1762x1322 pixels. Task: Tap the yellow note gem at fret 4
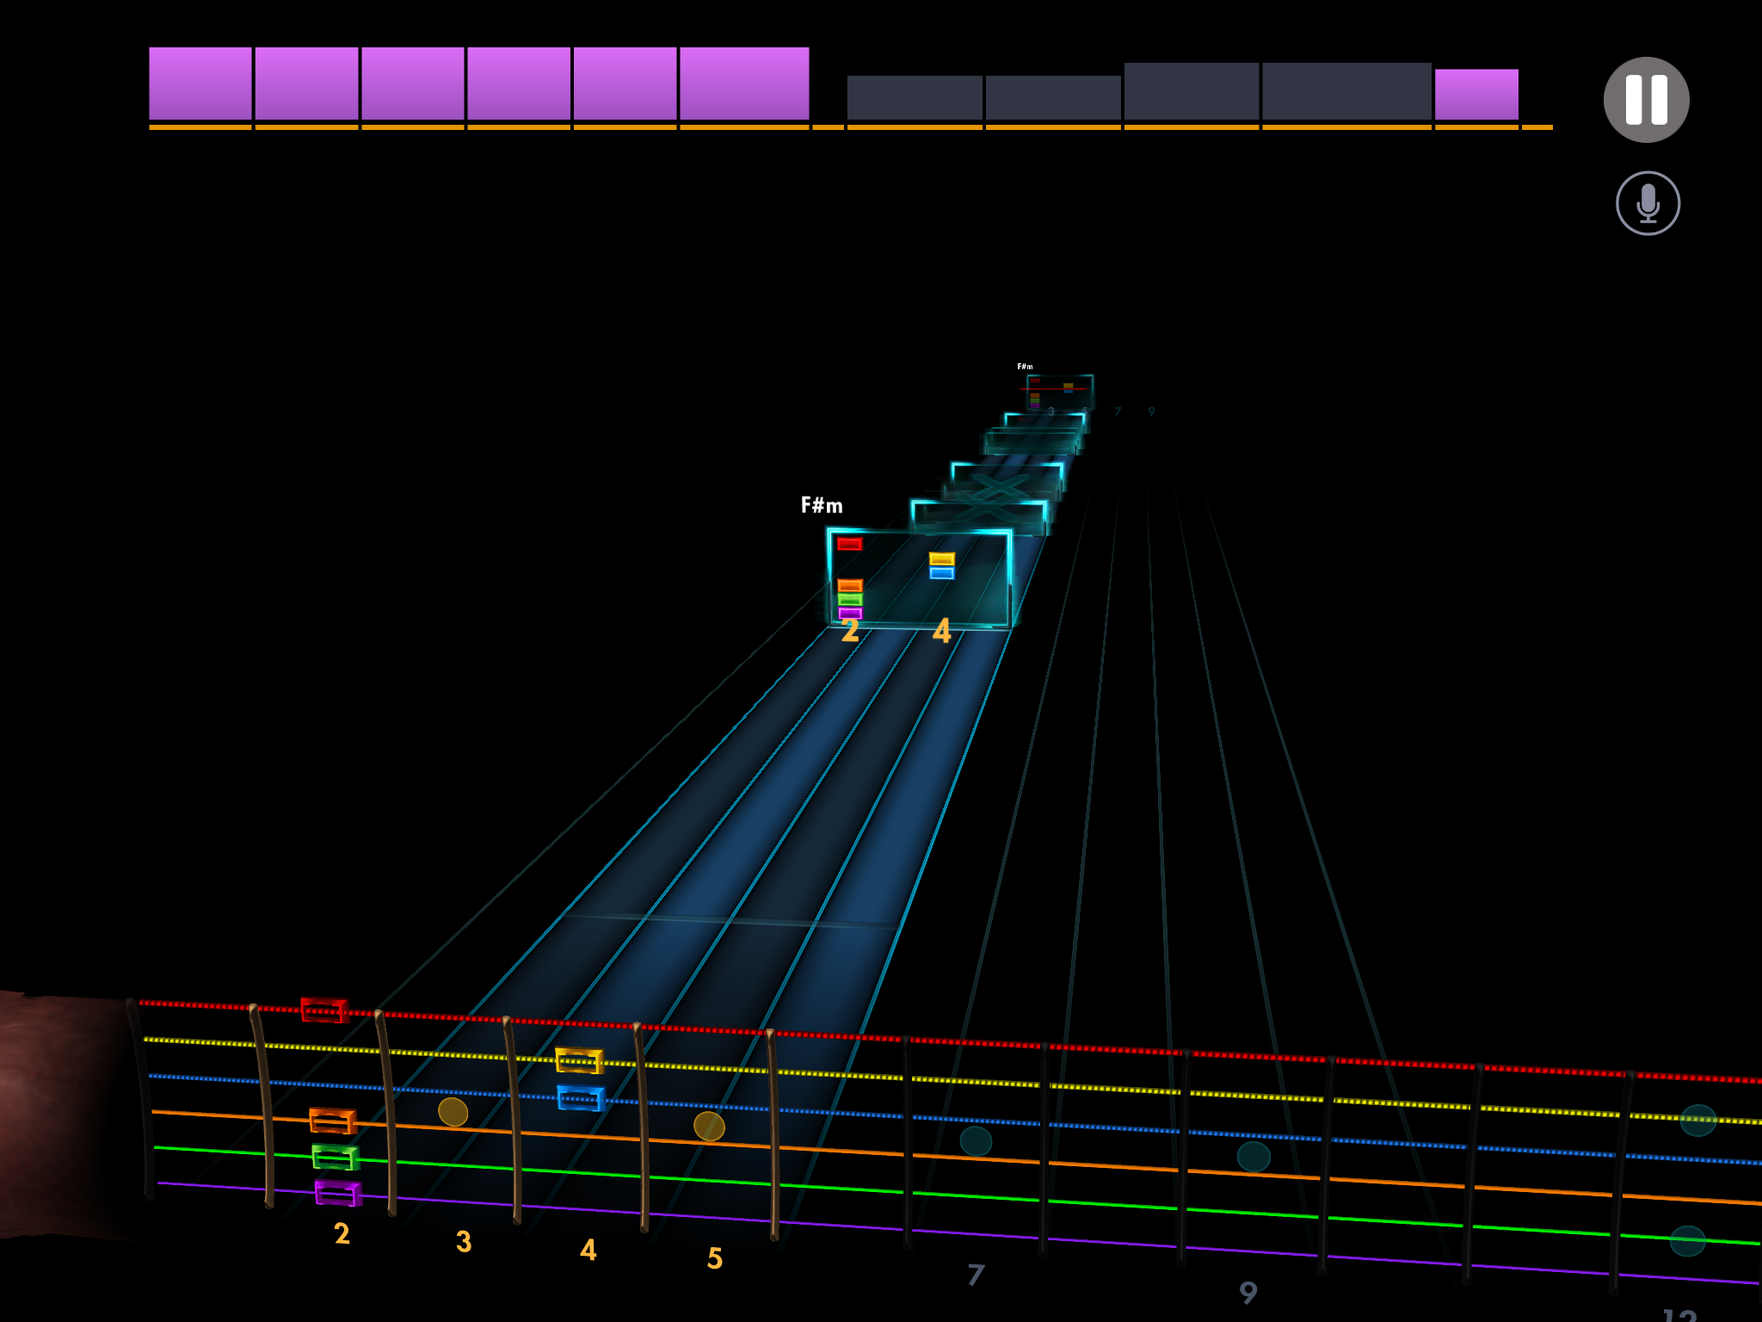[579, 1059]
